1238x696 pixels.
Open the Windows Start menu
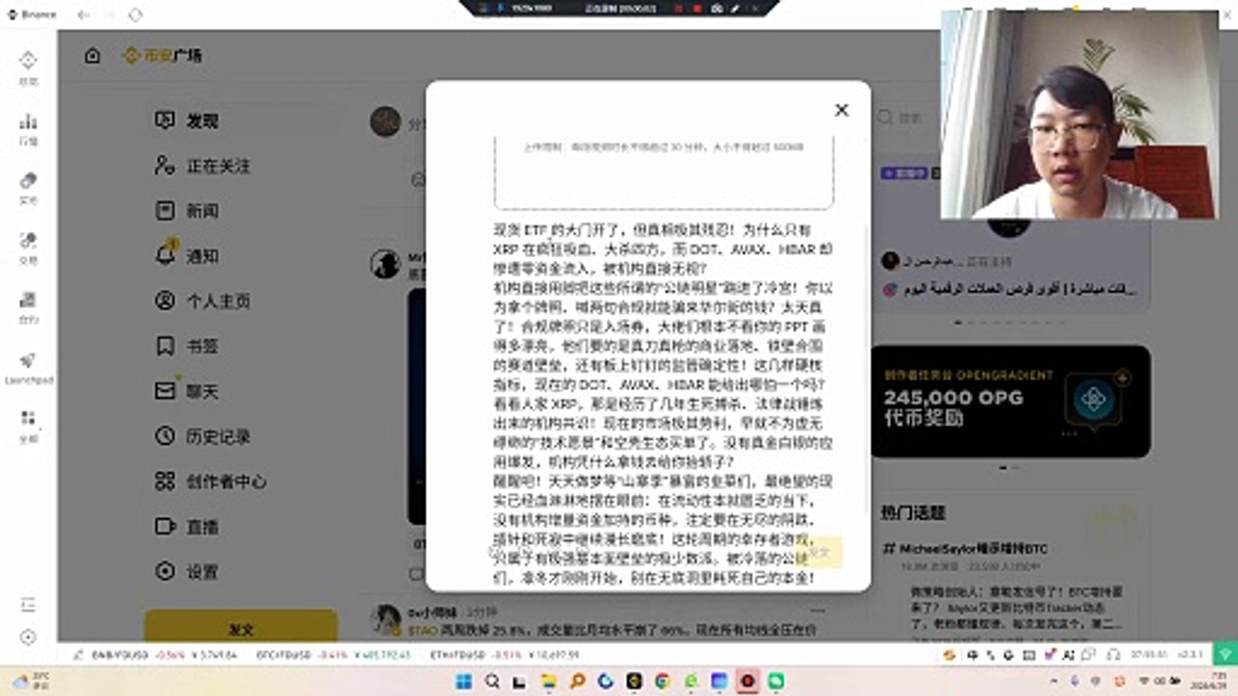click(x=462, y=681)
